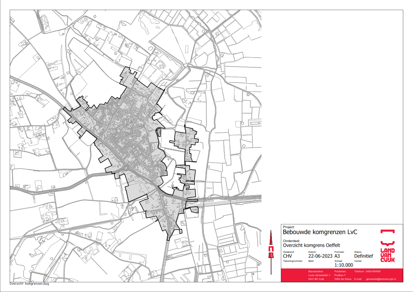Click the Louis Jansenplein 1 visiting address
The width and height of the screenshot is (413, 292).
(x=319, y=275)
